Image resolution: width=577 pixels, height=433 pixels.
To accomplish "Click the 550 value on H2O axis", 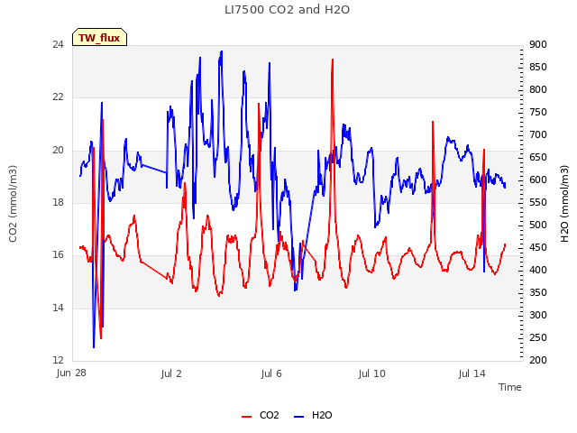I will coord(538,202).
